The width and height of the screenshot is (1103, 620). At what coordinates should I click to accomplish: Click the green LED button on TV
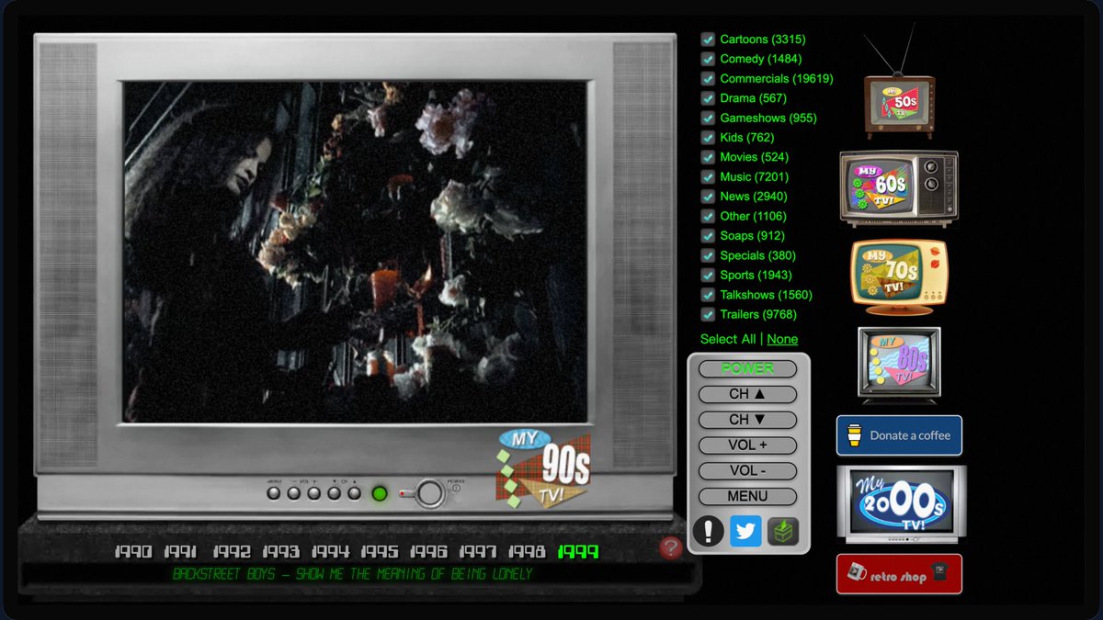[380, 493]
